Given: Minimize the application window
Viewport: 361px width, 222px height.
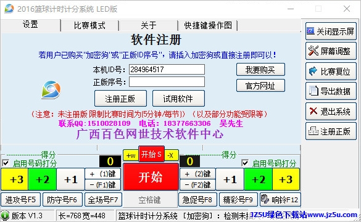Looking at the screenshot, I should coord(291,9).
